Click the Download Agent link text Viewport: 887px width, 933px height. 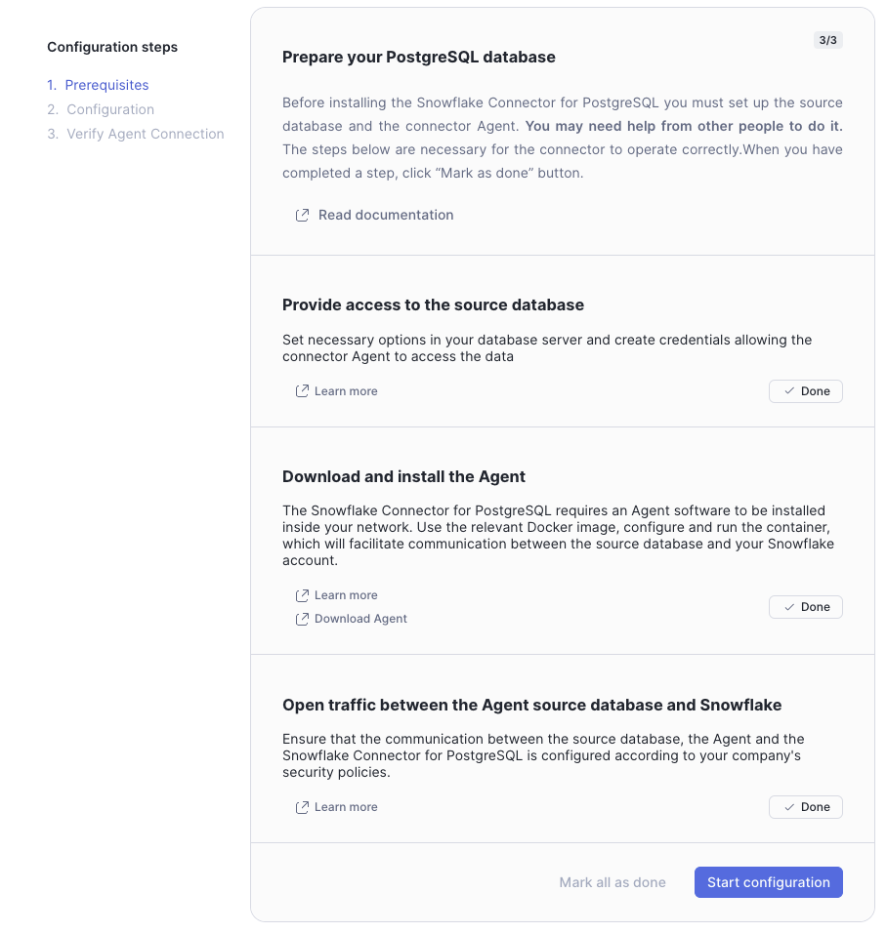click(360, 619)
